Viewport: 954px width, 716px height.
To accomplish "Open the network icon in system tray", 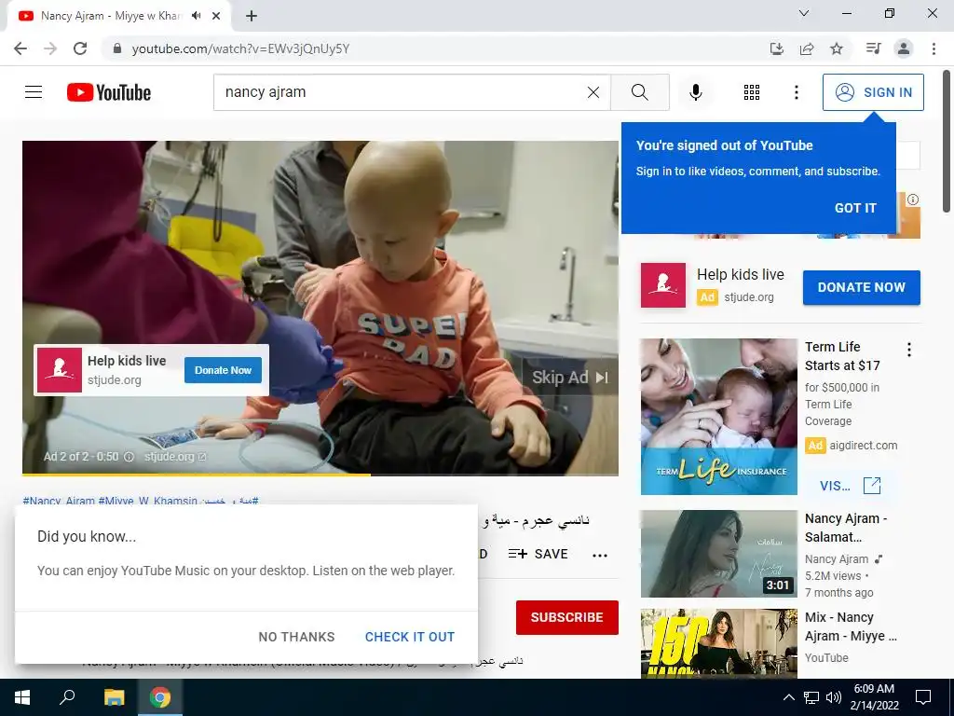I will 811,697.
